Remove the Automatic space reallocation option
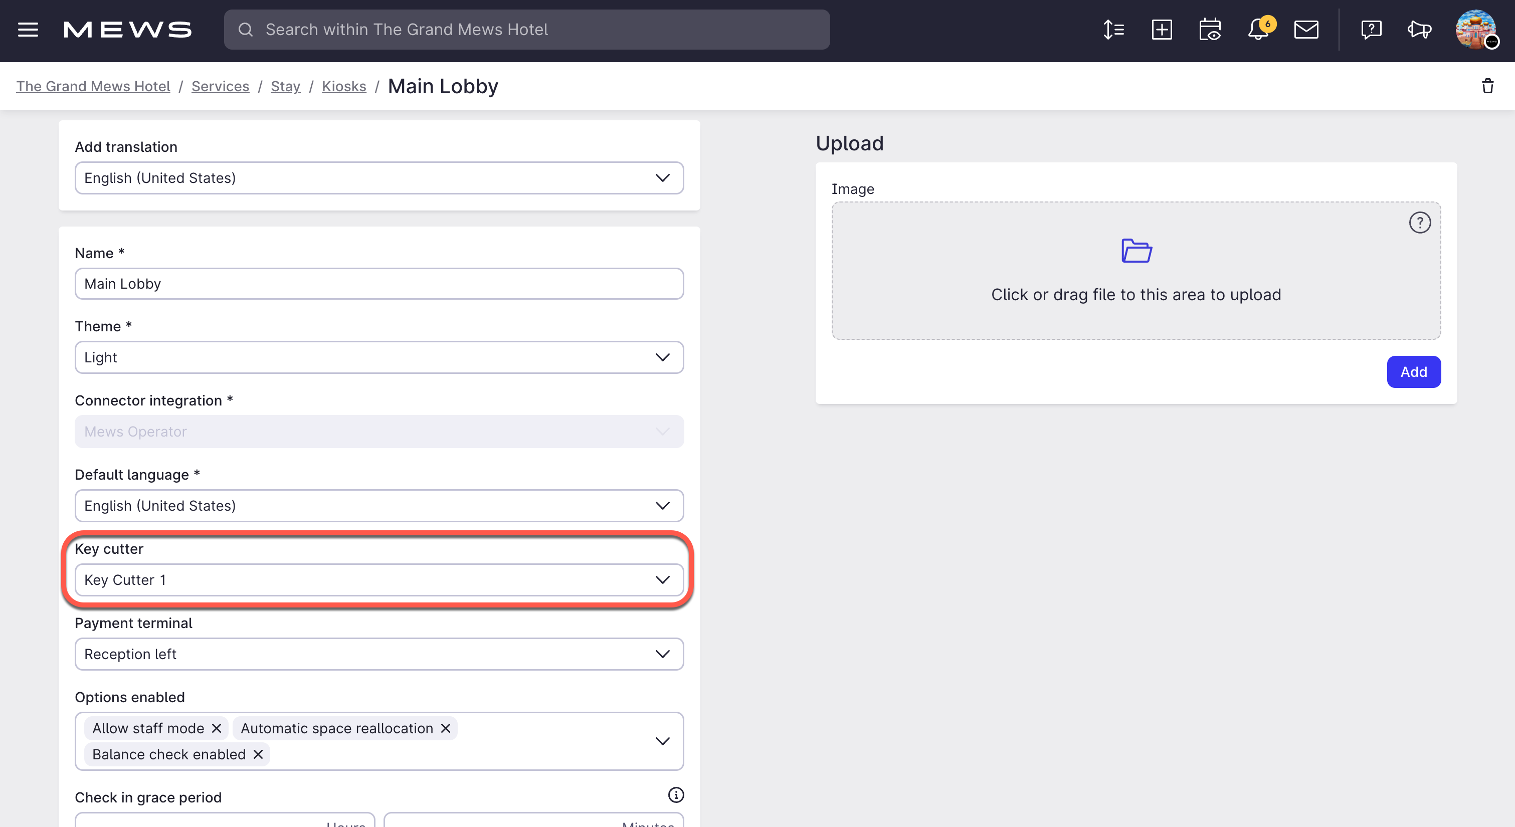 pyautogui.click(x=445, y=728)
